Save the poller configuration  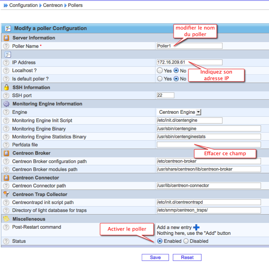pyautogui.click(x=155, y=257)
